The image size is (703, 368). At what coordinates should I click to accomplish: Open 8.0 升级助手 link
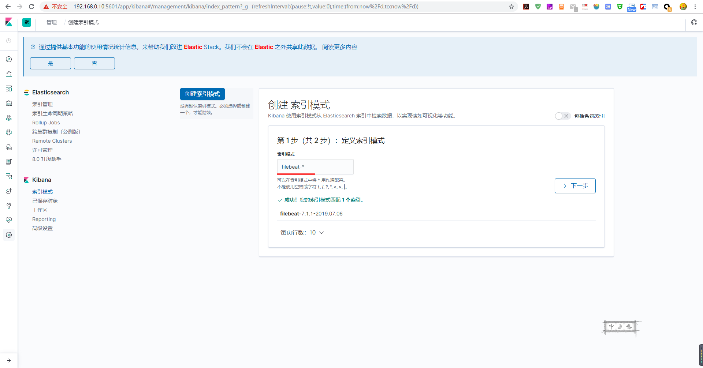[47, 159]
